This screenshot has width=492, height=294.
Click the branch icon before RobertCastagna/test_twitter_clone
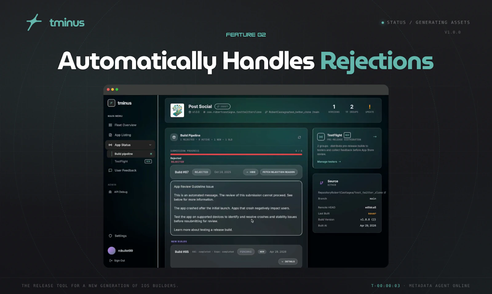click(266, 112)
